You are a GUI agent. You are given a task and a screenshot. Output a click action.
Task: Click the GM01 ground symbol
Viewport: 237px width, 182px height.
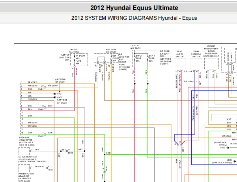coord(55,94)
